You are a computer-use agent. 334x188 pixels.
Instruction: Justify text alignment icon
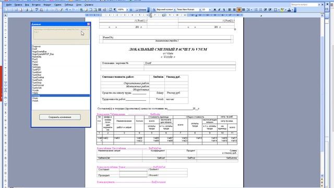(244, 10)
